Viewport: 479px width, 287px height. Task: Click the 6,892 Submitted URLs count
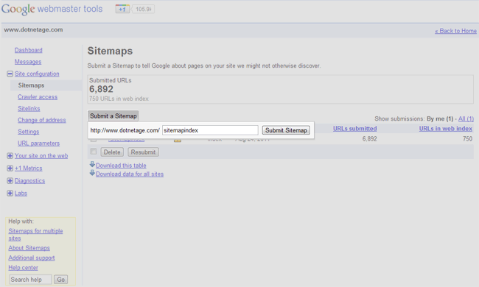tap(101, 89)
